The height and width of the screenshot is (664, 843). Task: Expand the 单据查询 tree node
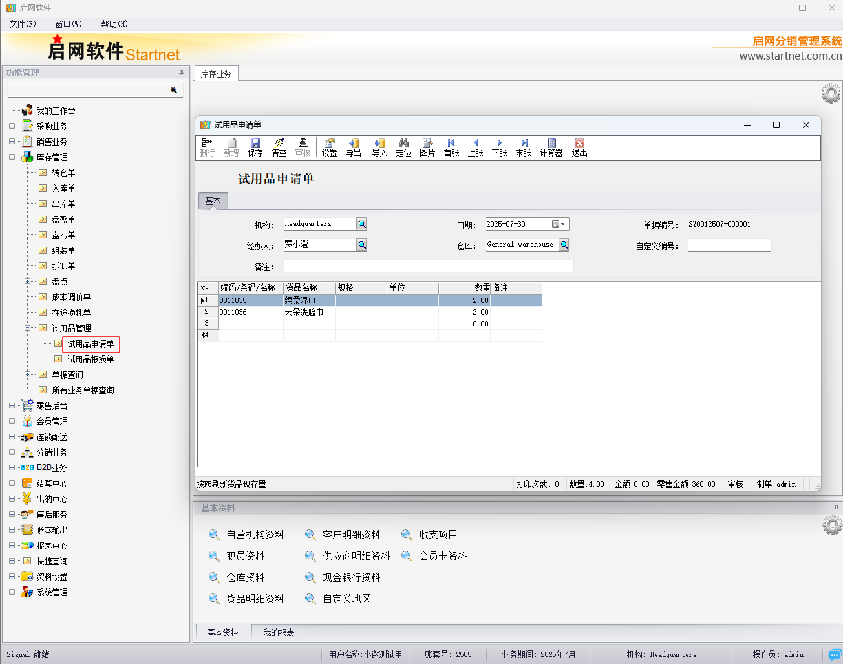tap(27, 375)
